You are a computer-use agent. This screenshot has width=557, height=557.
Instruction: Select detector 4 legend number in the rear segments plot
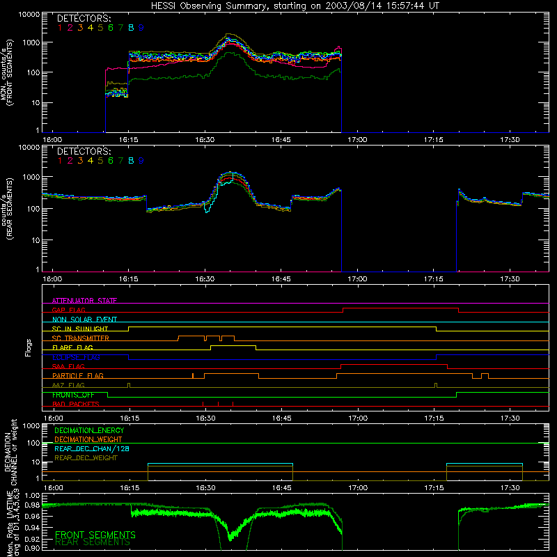91,161
